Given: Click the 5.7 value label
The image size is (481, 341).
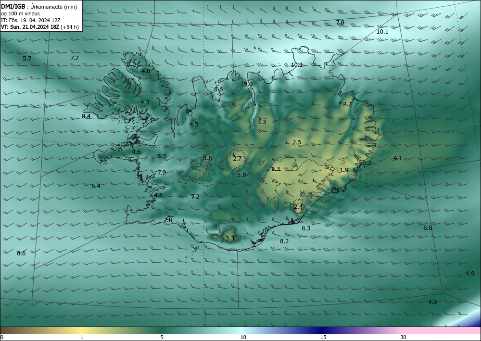Looking at the screenshot, I should point(27,58).
